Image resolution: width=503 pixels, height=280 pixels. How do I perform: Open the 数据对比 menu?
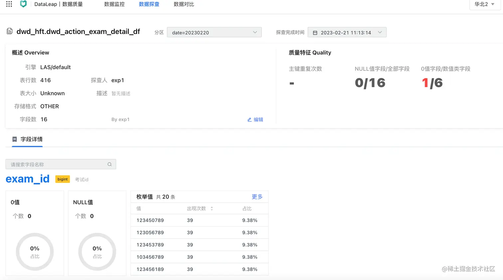click(184, 4)
